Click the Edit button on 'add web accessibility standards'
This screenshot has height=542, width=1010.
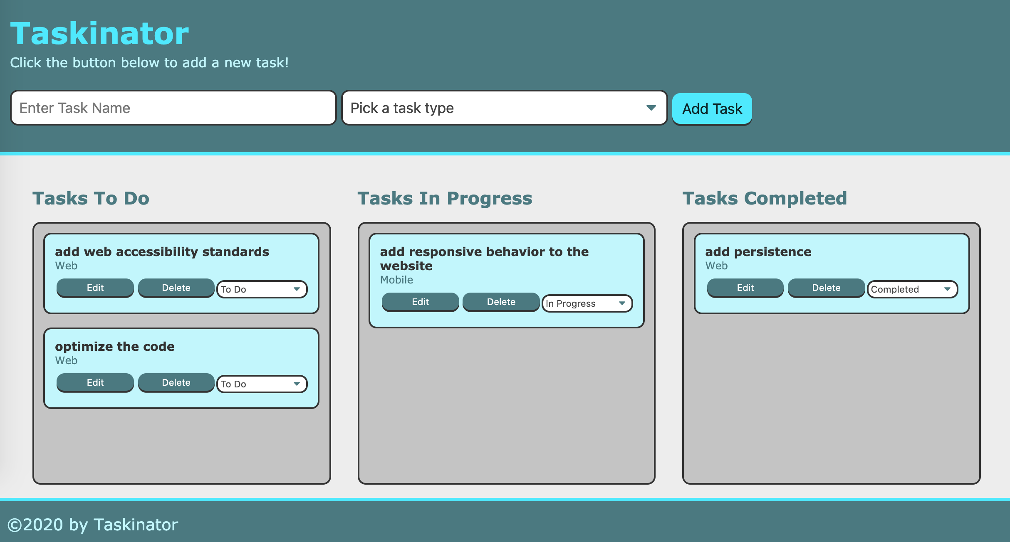(x=94, y=288)
